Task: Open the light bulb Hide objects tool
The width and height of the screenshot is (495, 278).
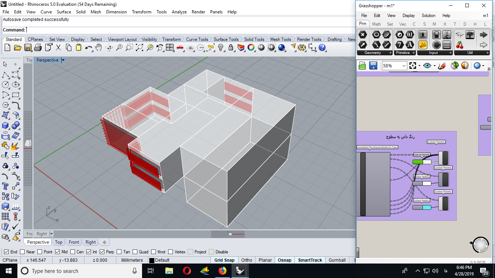Action: 221,47
